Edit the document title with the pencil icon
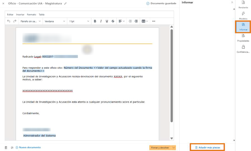Viewport: 251px width, 151px height. coord(65,4)
